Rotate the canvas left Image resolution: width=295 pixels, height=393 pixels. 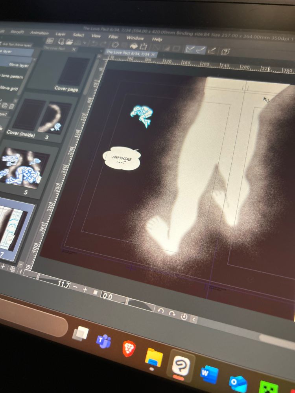click(x=160, y=311)
